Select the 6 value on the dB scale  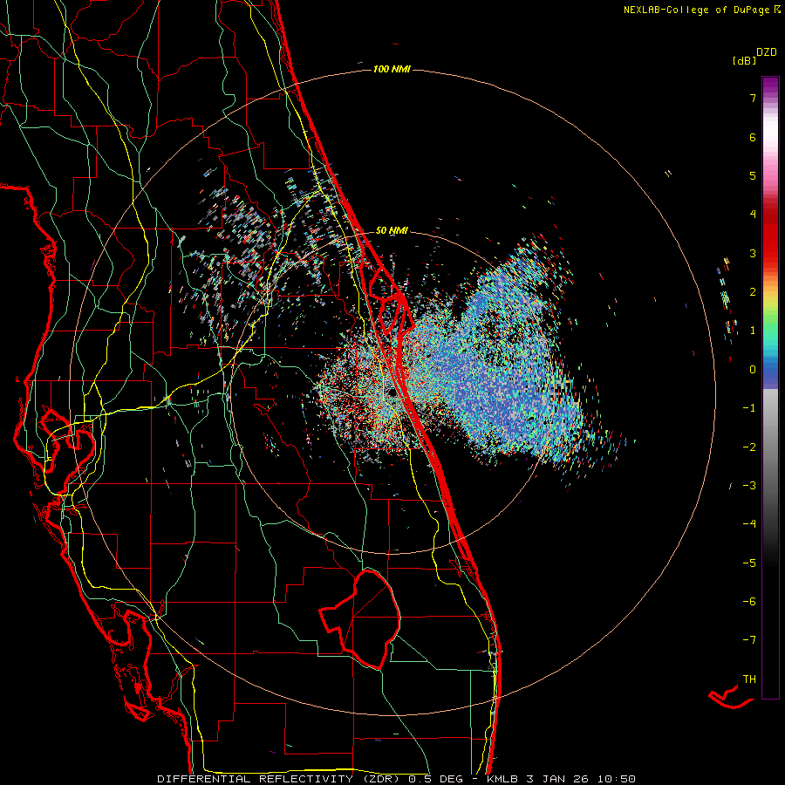[753, 137]
